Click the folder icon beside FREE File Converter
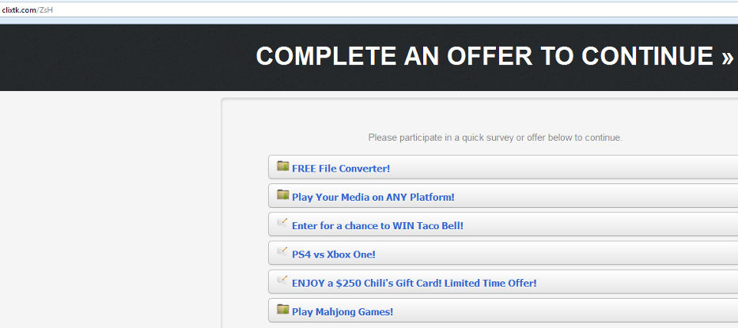 [282, 166]
